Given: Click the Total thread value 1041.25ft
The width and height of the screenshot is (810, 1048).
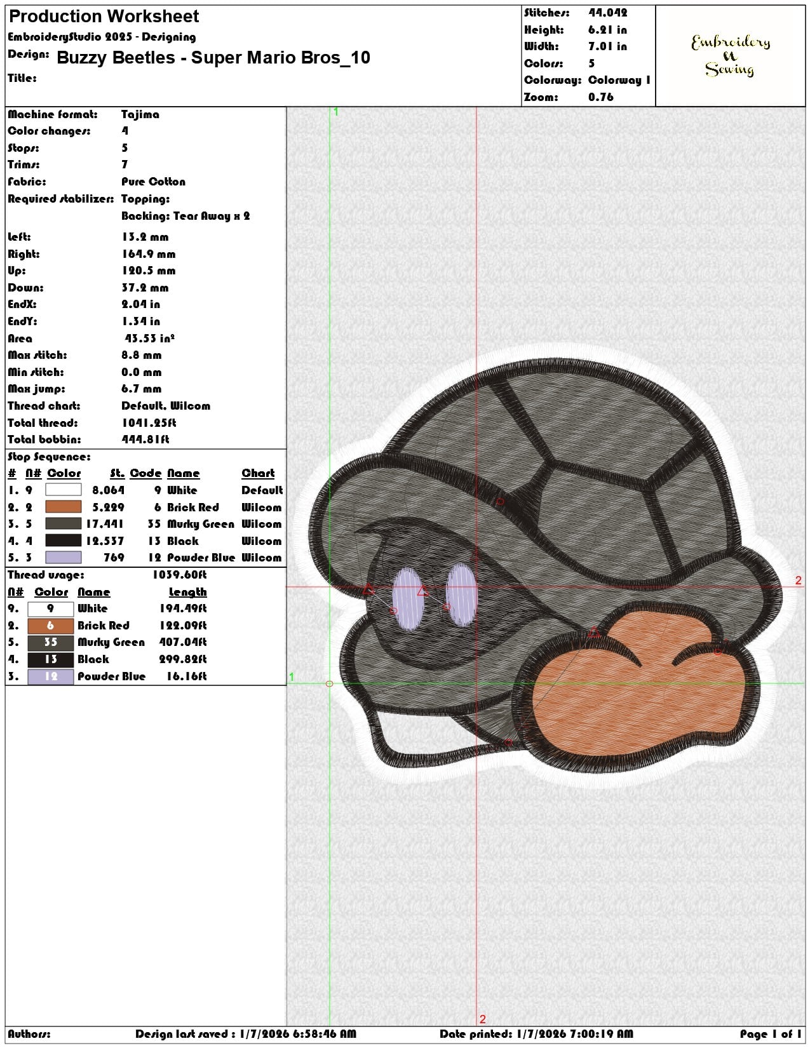Looking at the screenshot, I should click(x=149, y=423).
